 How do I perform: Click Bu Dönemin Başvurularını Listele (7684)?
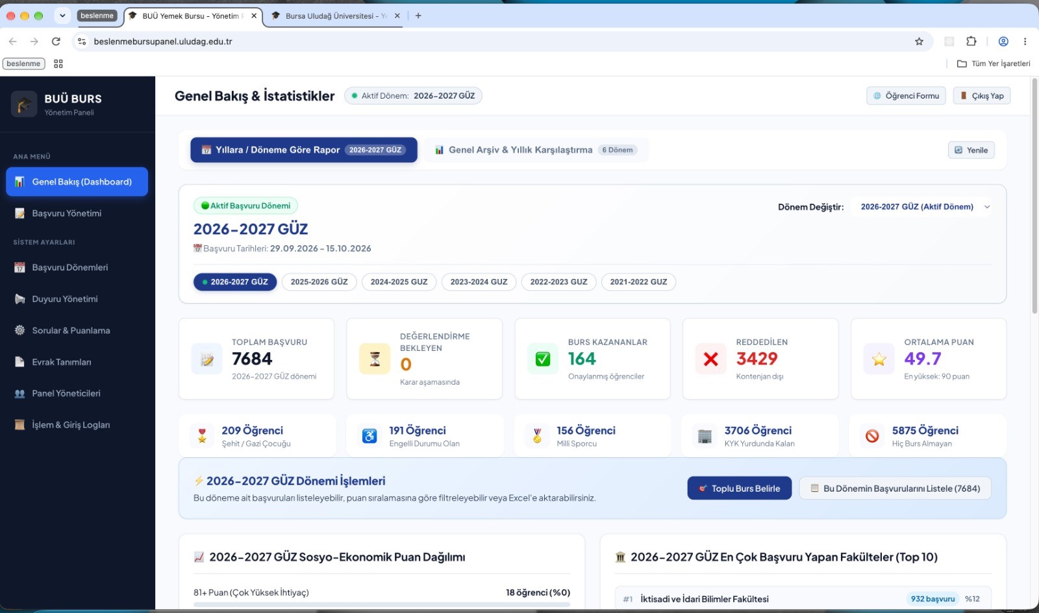coord(895,488)
